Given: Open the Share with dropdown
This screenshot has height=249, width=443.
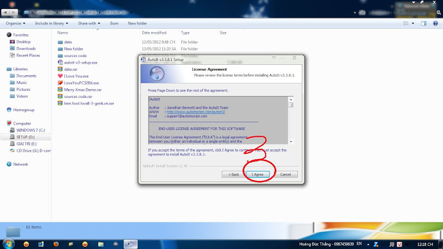Looking at the screenshot, I should point(89,23).
